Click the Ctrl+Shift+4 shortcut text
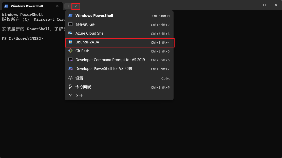 click(160, 42)
